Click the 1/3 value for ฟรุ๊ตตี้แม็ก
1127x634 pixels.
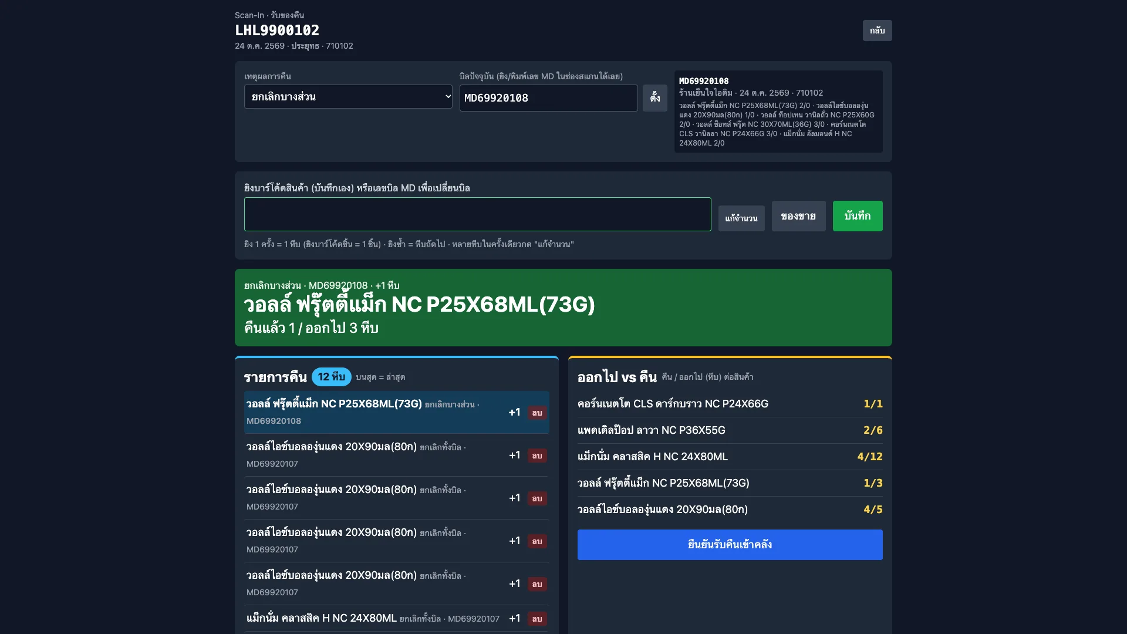[x=873, y=483]
